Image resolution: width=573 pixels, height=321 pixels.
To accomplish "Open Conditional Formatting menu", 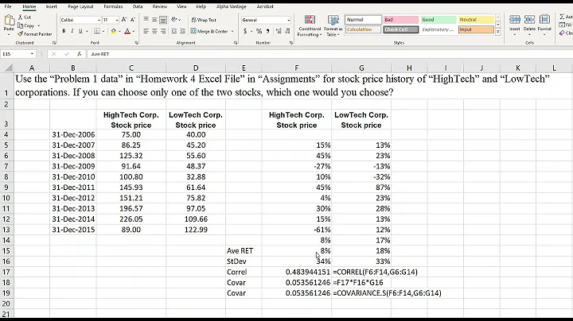I will coord(310,25).
